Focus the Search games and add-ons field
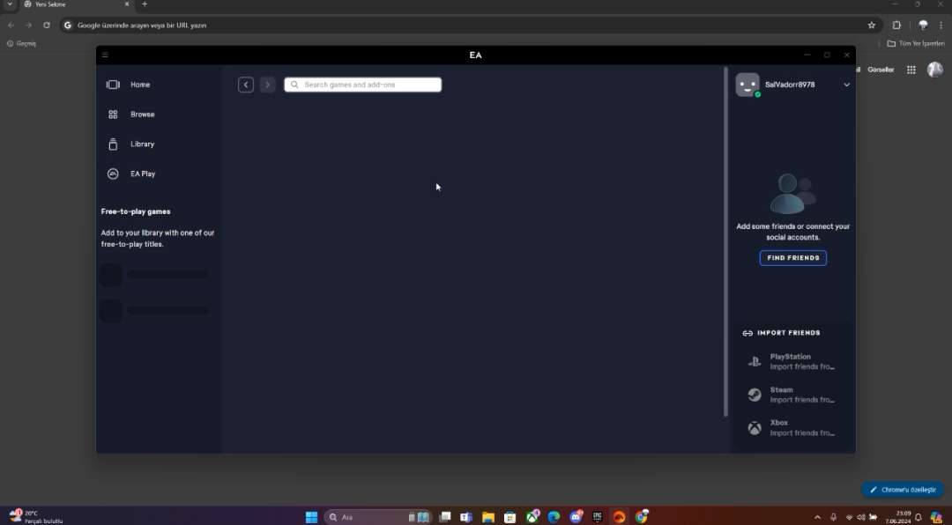Viewport: 952px width, 525px height. point(363,85)
